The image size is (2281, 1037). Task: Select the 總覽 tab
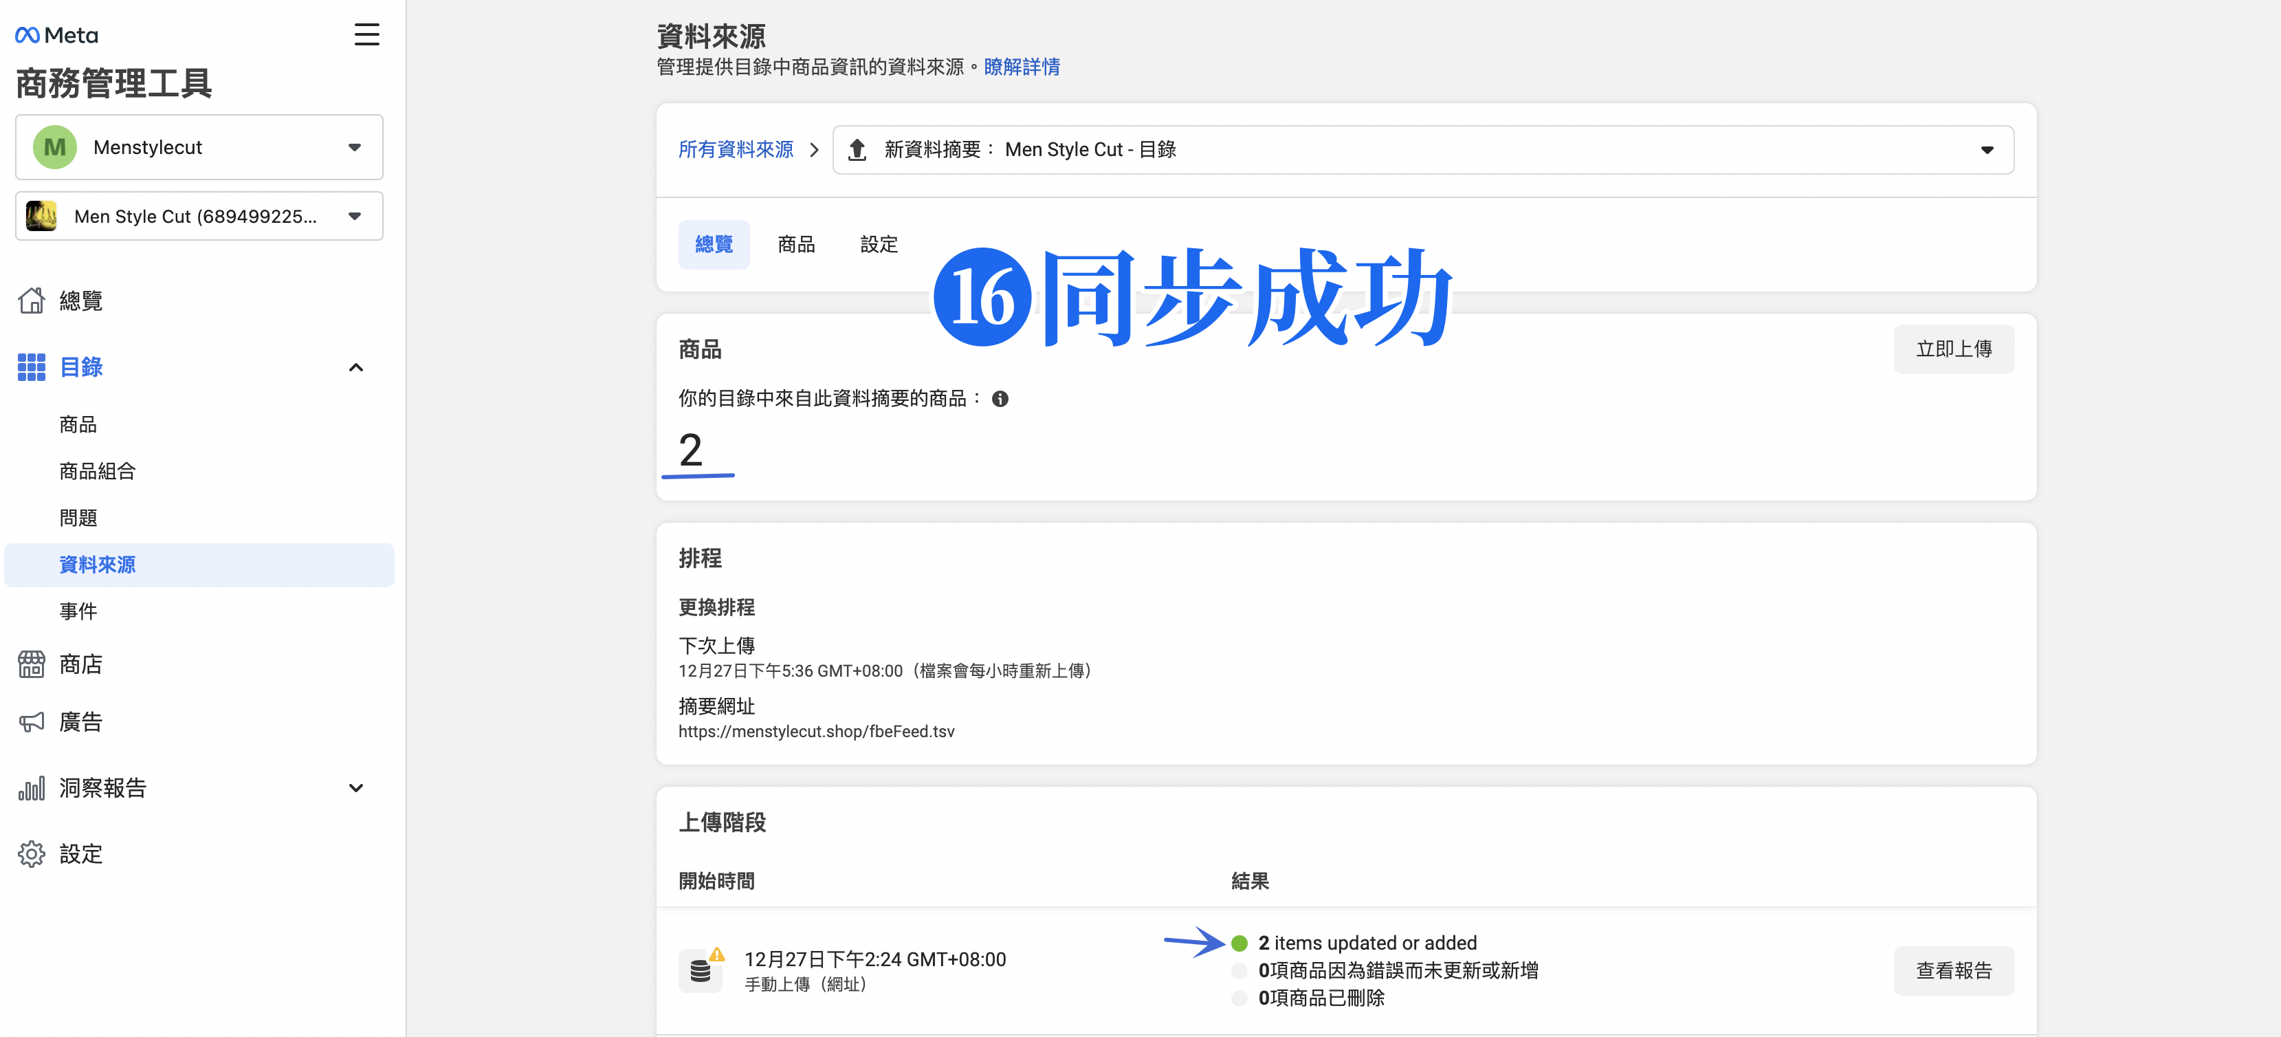pyautogui.click(x=714, y=244)
